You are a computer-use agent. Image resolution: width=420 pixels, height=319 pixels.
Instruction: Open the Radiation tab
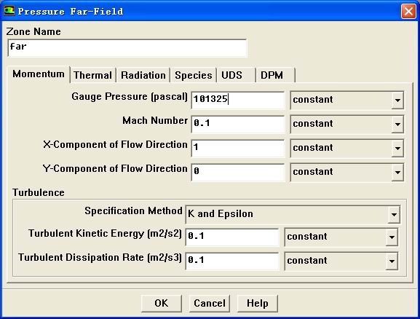[x=143, y=75]
